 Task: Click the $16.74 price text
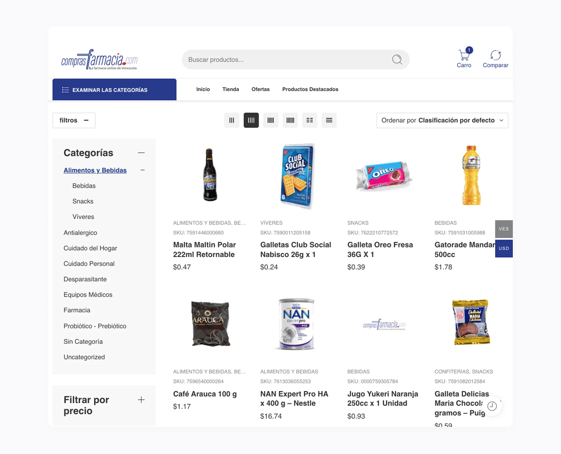pyautogui.click(x=271, y=416)
